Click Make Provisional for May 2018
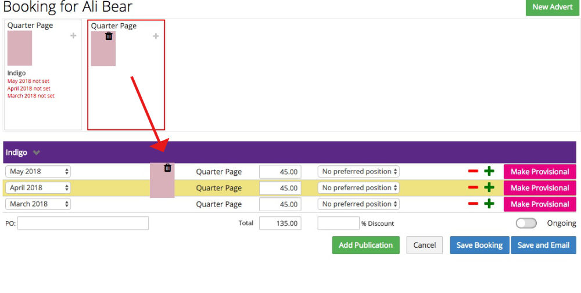The image size is (581, 293). pyautogui.click(x=540, y=172)
